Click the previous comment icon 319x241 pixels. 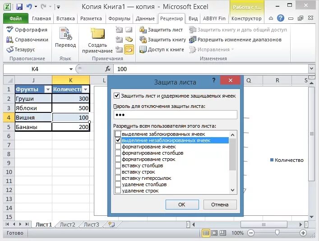(x=119, y=40)
